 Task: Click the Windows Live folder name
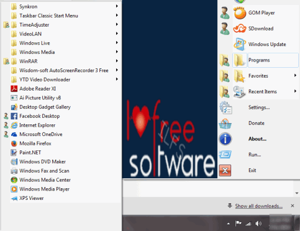coord(34,43)
